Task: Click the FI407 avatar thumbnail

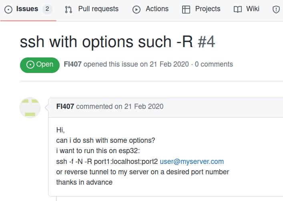Action: (30, 107)
